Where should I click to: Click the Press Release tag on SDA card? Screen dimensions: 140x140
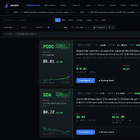pos(84,93)
